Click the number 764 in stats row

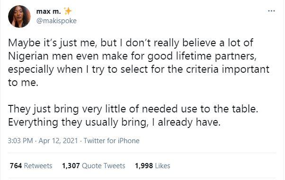[x=16, y=166]
